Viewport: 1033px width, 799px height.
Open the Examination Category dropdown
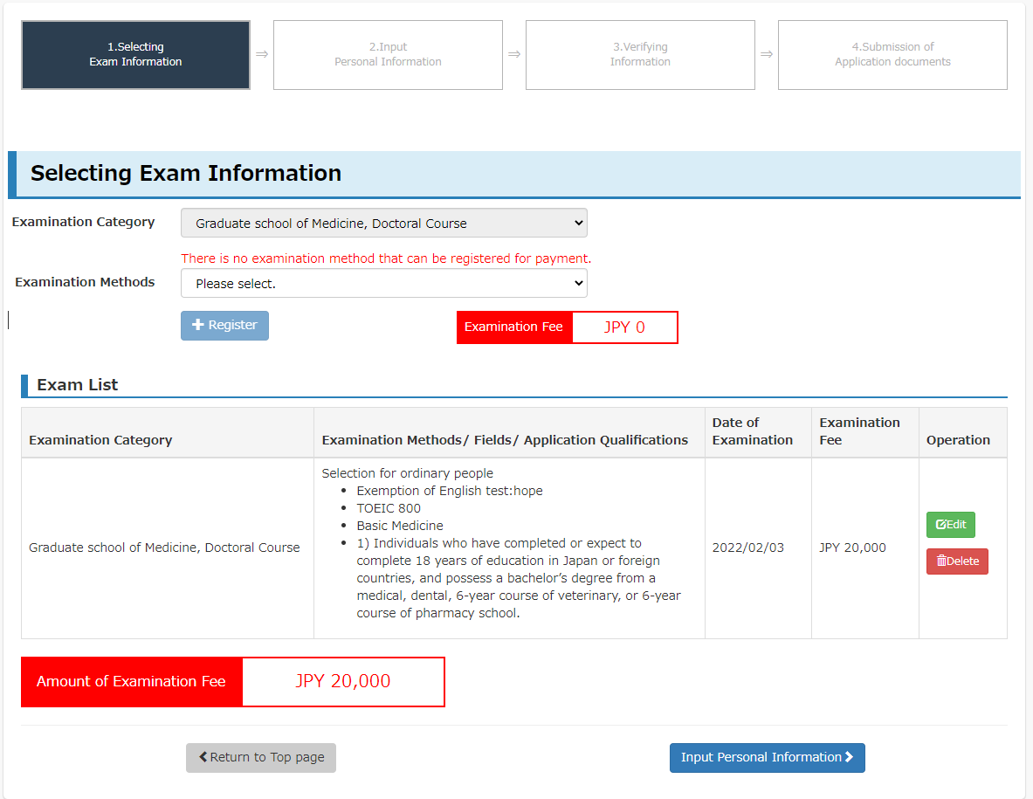click(383, 224)
